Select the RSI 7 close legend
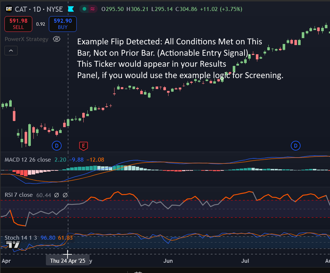The image size is (330, 273). 18,195
